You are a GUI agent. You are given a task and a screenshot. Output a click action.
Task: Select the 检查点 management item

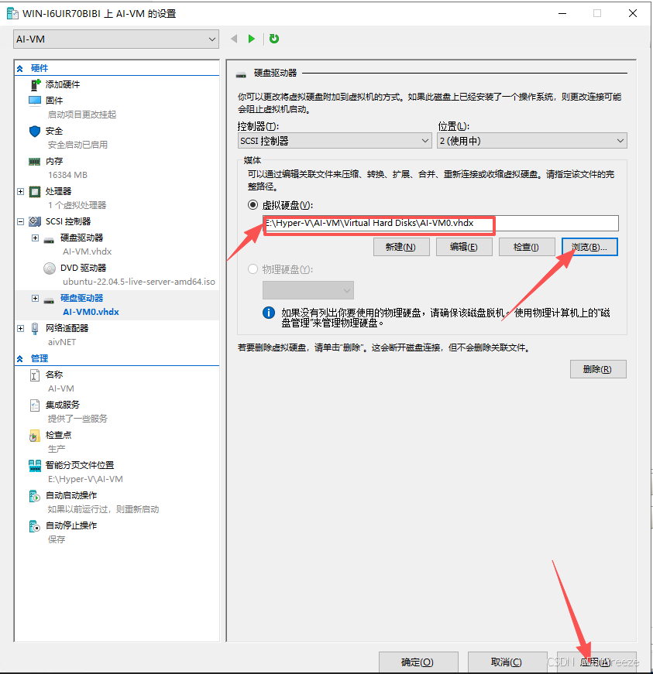coord(59,435)
